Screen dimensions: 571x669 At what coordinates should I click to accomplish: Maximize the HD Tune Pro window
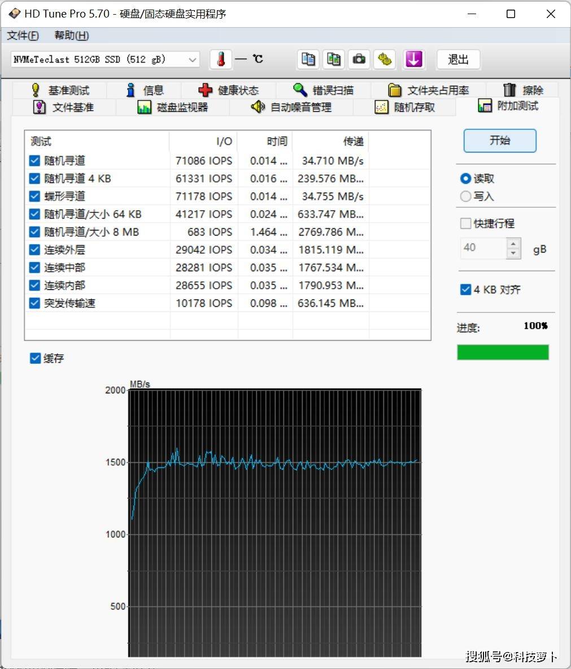click(x=511, y=14)
